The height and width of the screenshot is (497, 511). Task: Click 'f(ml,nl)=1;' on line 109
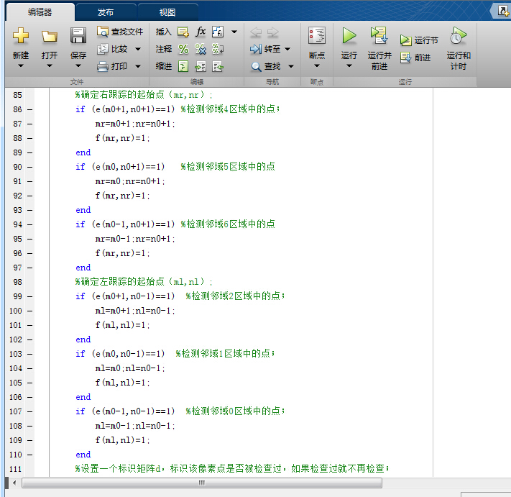tap(122, 440)
